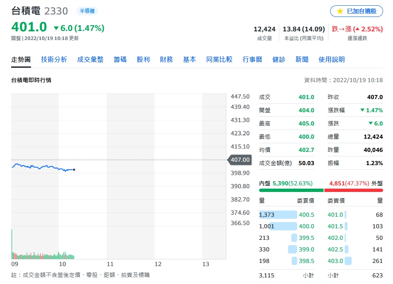Screen dimensions: 393x284
Task: Click the 外盤 4,851(47.37%) label
Action: point(356,183)
